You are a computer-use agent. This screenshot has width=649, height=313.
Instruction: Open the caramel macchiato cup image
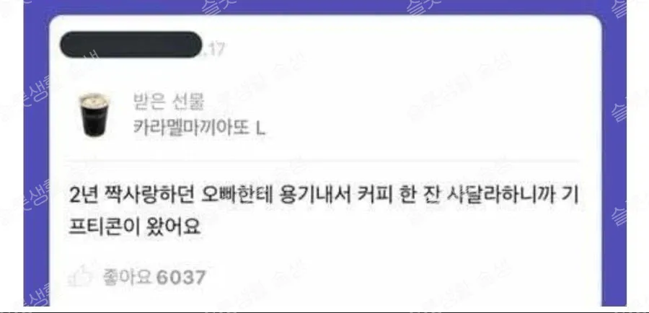pos(94,115)
